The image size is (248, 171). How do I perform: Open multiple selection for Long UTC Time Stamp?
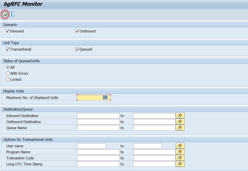tap(180, 164)
